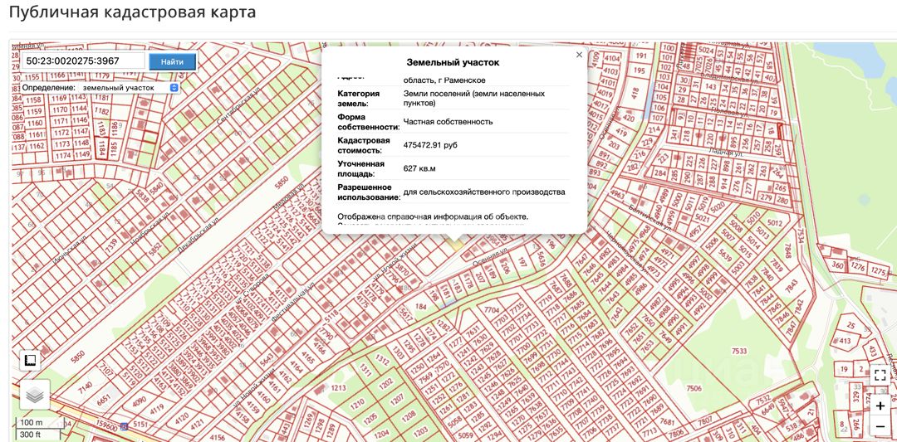Select parcel 5852 on the map
The width and height of the screenshot is (897, 442).
[155, 247]
